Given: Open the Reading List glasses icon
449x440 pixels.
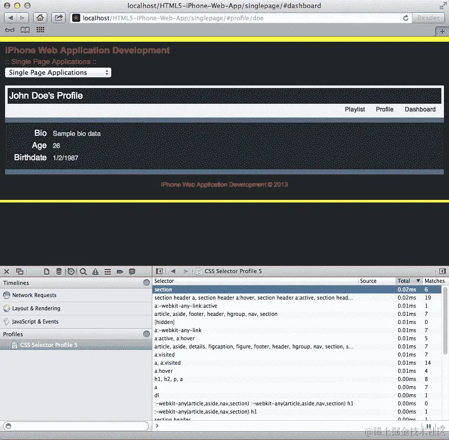Looking at the screenshot, I should tap(10, 30).
